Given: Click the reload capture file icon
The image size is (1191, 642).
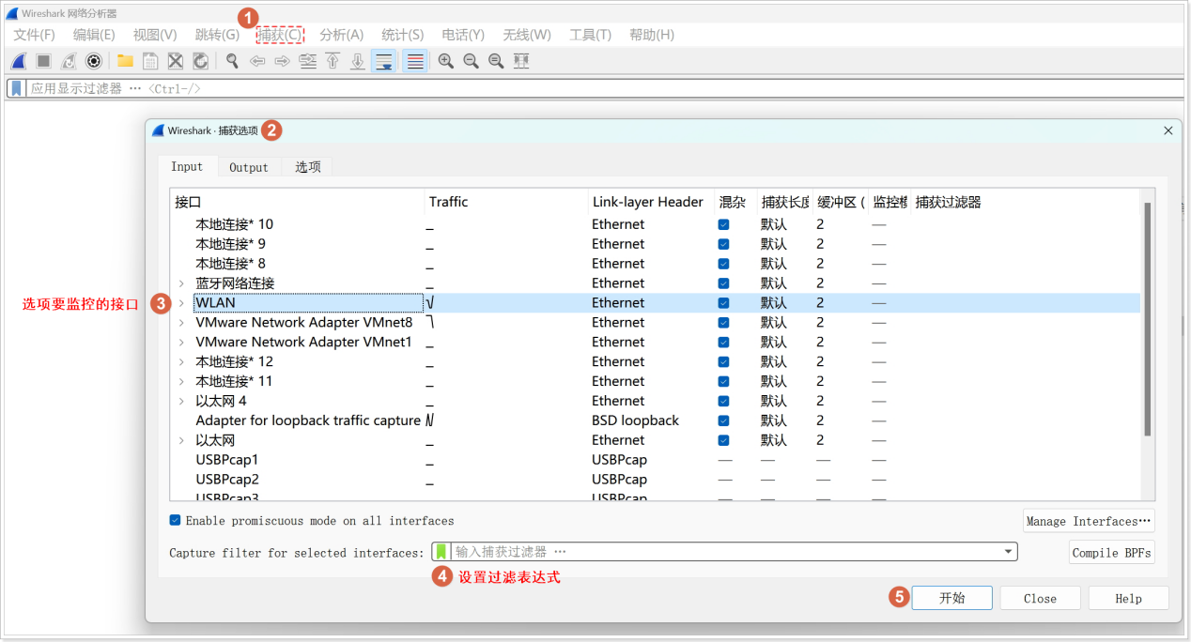Looking at the screenshot, I should click(x=200, y=61).
